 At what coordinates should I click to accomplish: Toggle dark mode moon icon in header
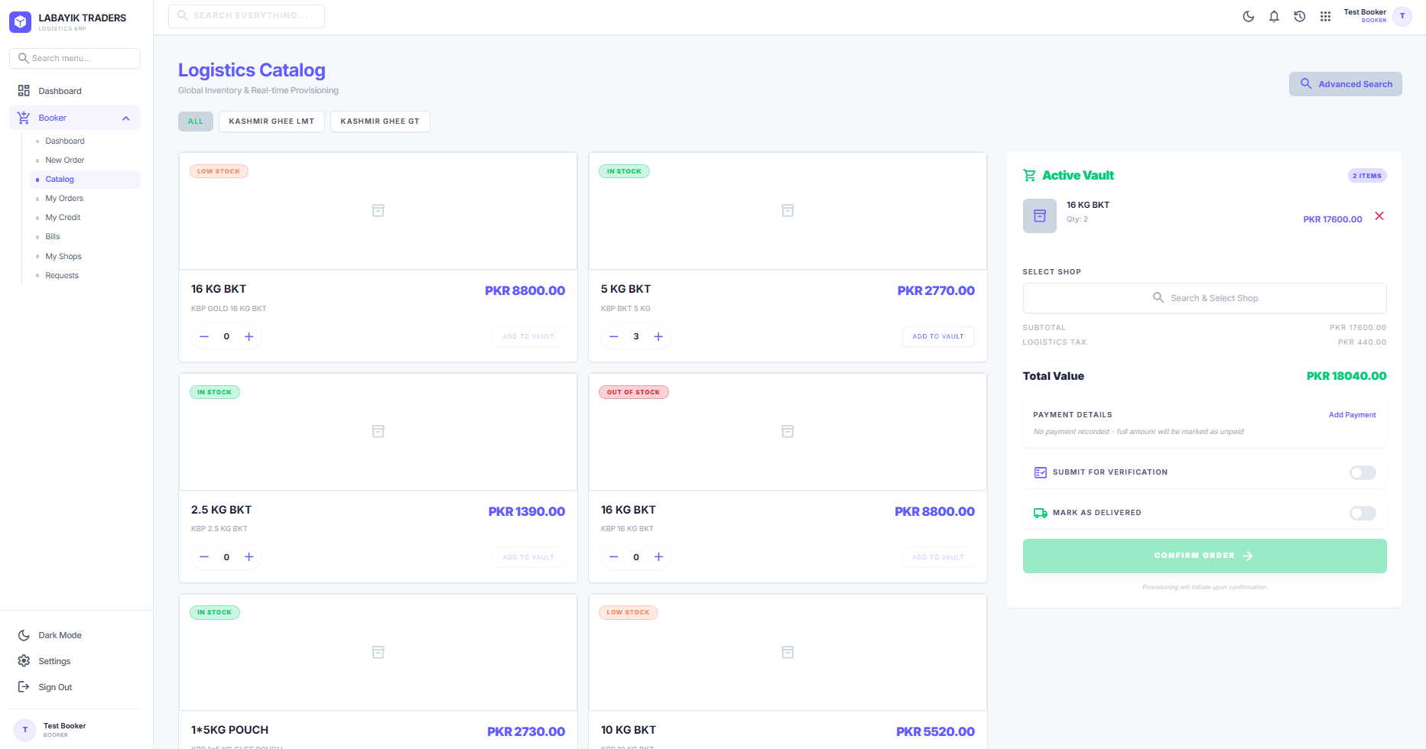[1248, 16]
